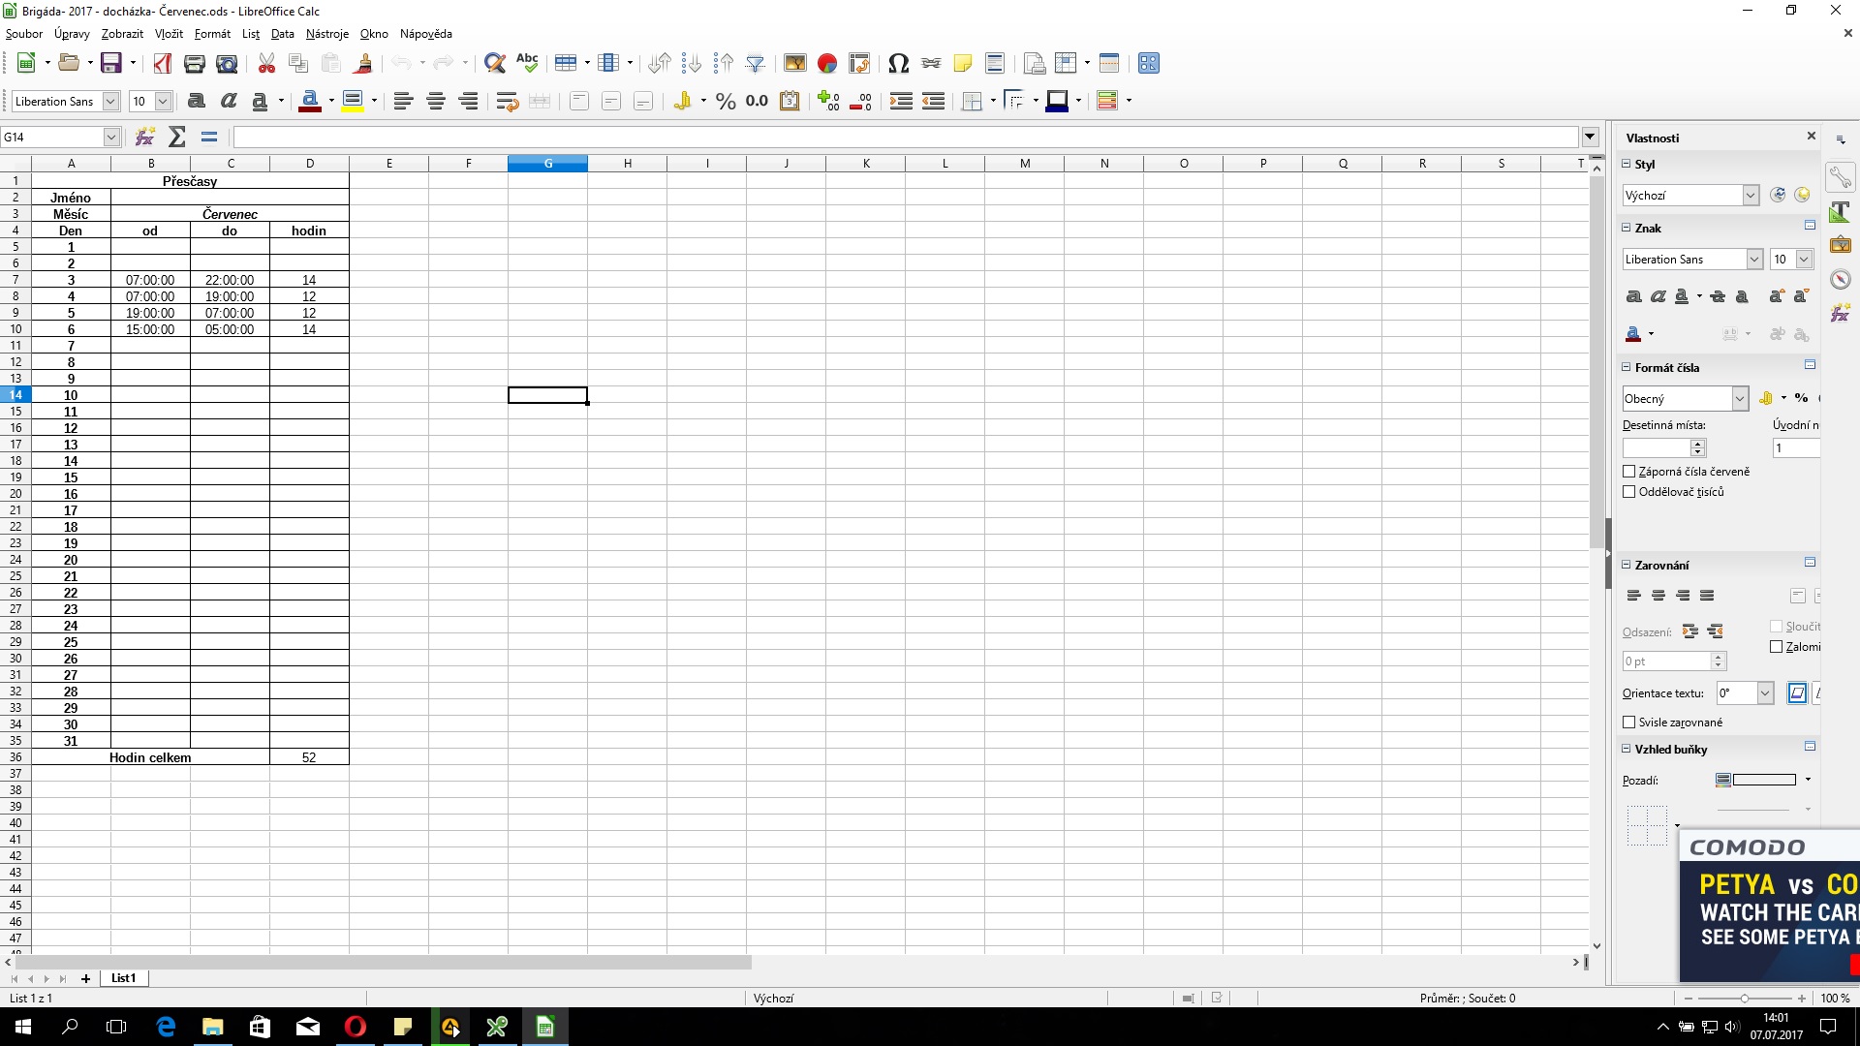This screenshot has width=1860, height=1046.
Task: Collapse the Zarovnání section
Action: (1627, 565)
